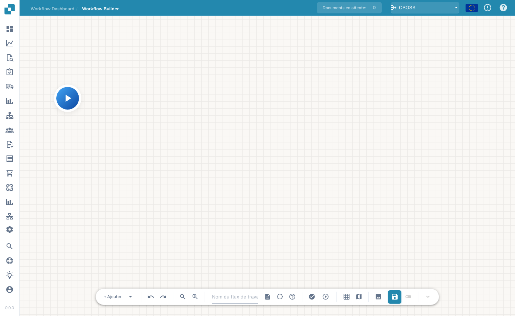
Task: Zoom out of the workflow canvas
Action: point(183,297)
